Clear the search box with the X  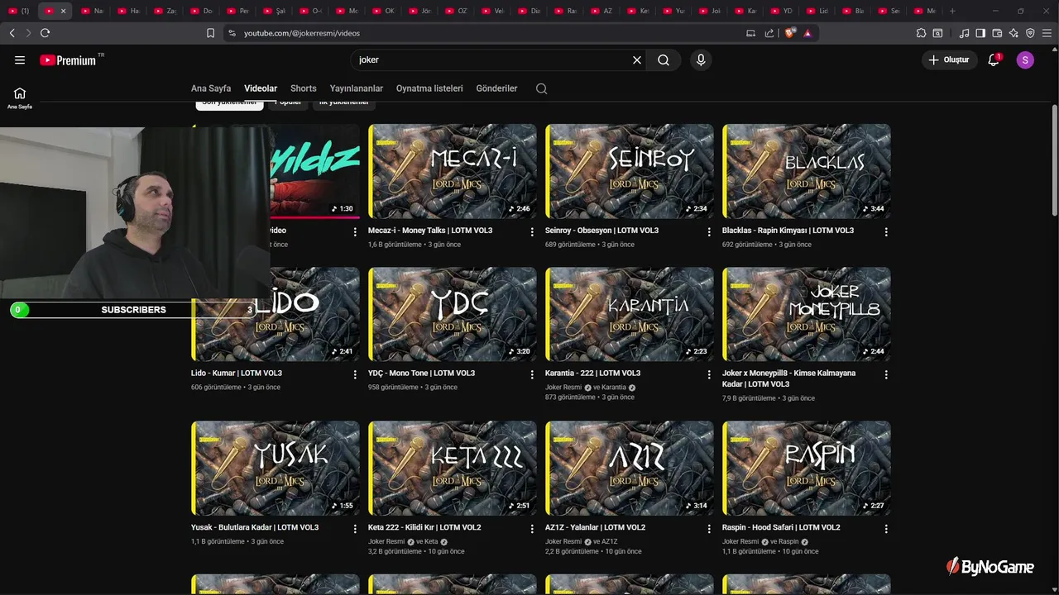[637, 60]
